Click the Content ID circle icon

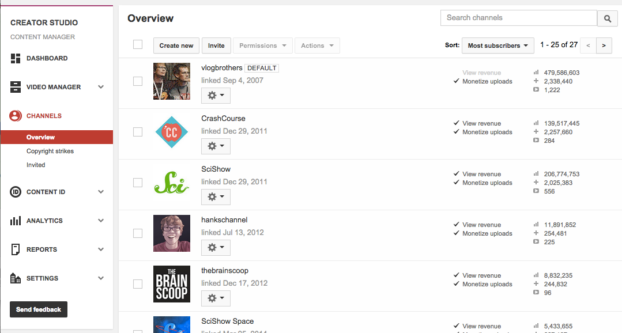click(x=16, y=192)
